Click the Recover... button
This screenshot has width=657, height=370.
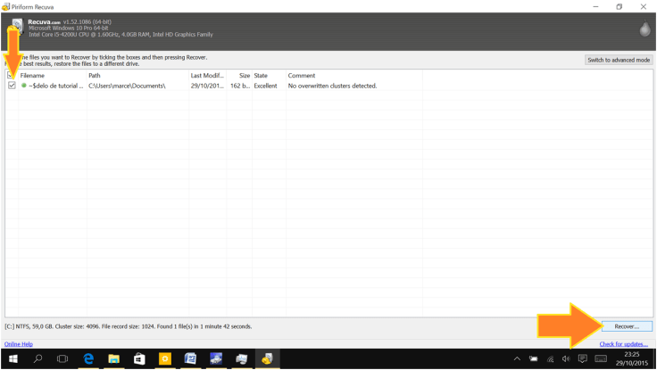coord(626,326)
